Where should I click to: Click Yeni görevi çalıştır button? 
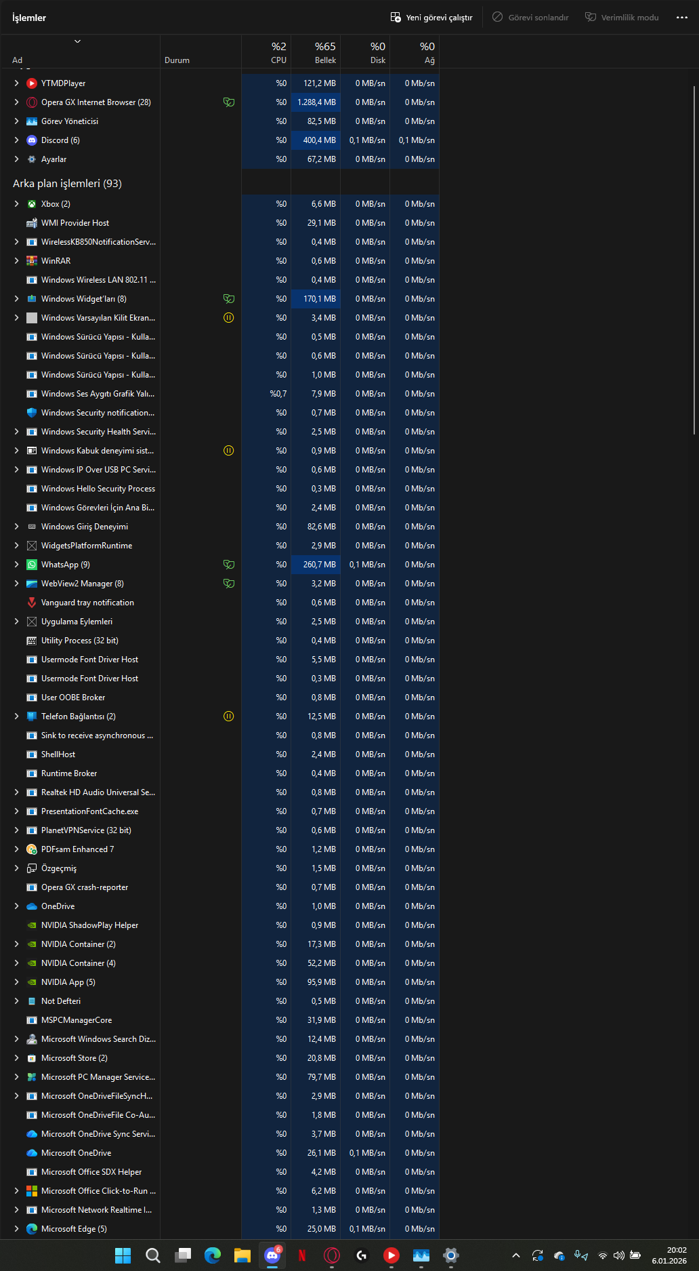(x=431, y=17)
